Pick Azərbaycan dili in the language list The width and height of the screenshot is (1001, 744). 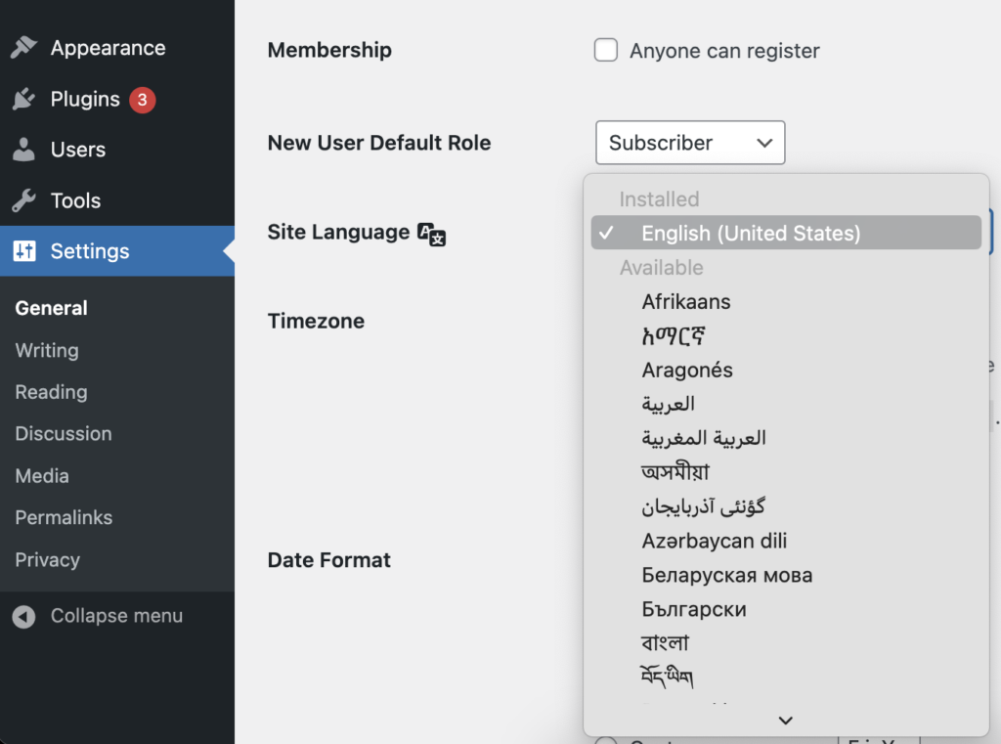(714, 541)
